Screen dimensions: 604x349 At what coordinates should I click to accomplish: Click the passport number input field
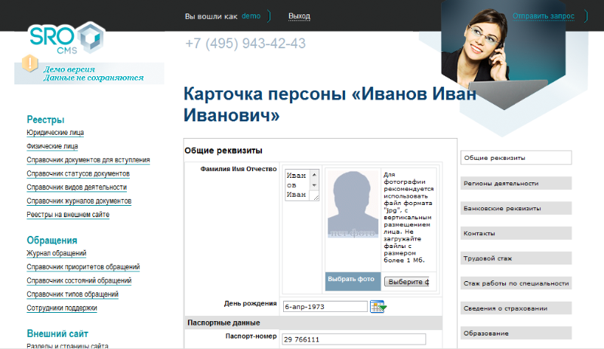tap(354, 340)
